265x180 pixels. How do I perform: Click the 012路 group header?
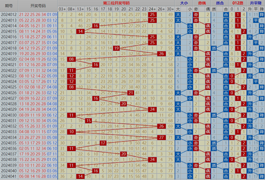[238, 3]
